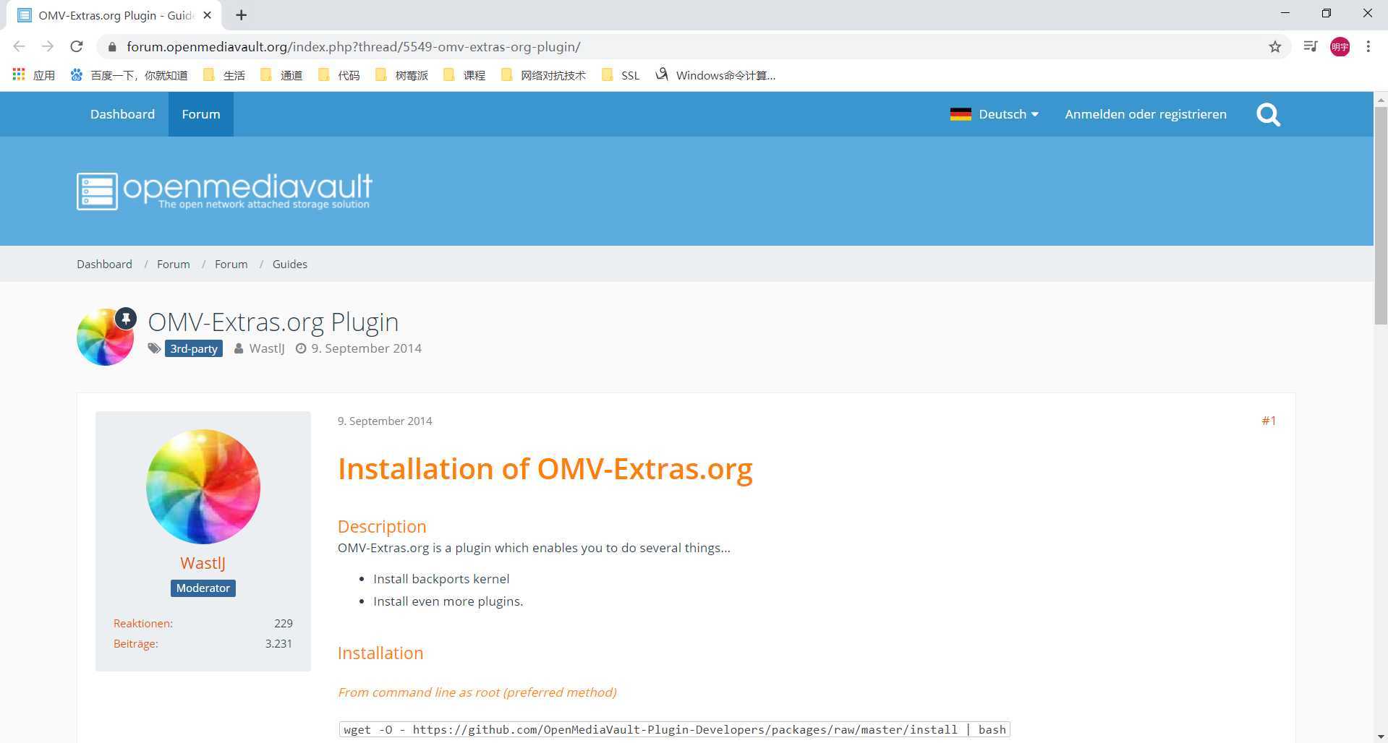Click the small thread avatar with pin
This screenshot has height=743, width=1388.
pyautogui.click(x=106, y=337)
